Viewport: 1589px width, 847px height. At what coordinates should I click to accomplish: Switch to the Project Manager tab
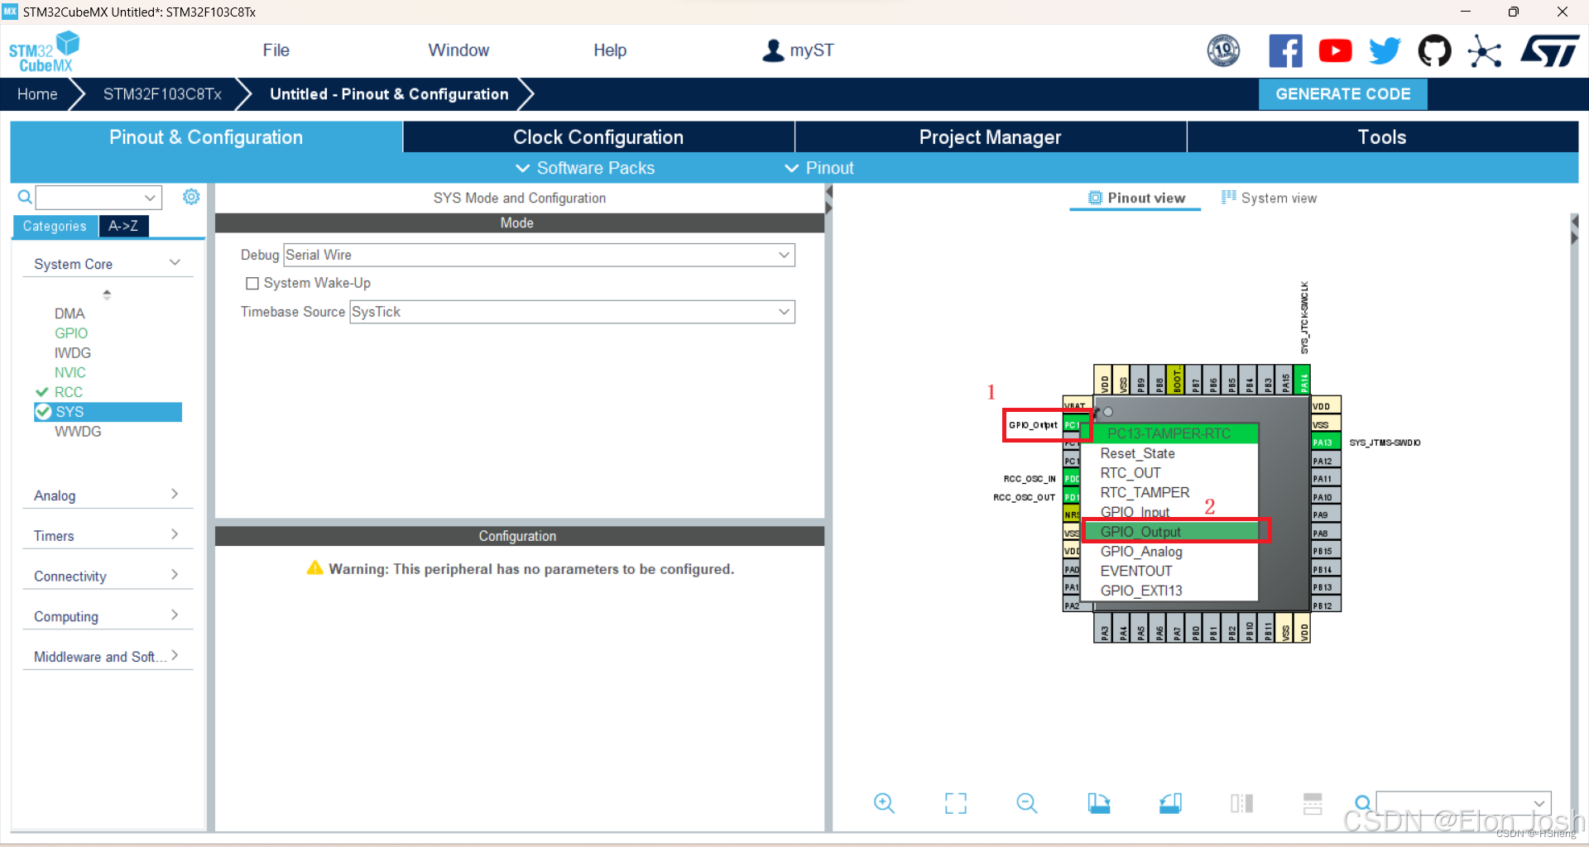990,137
